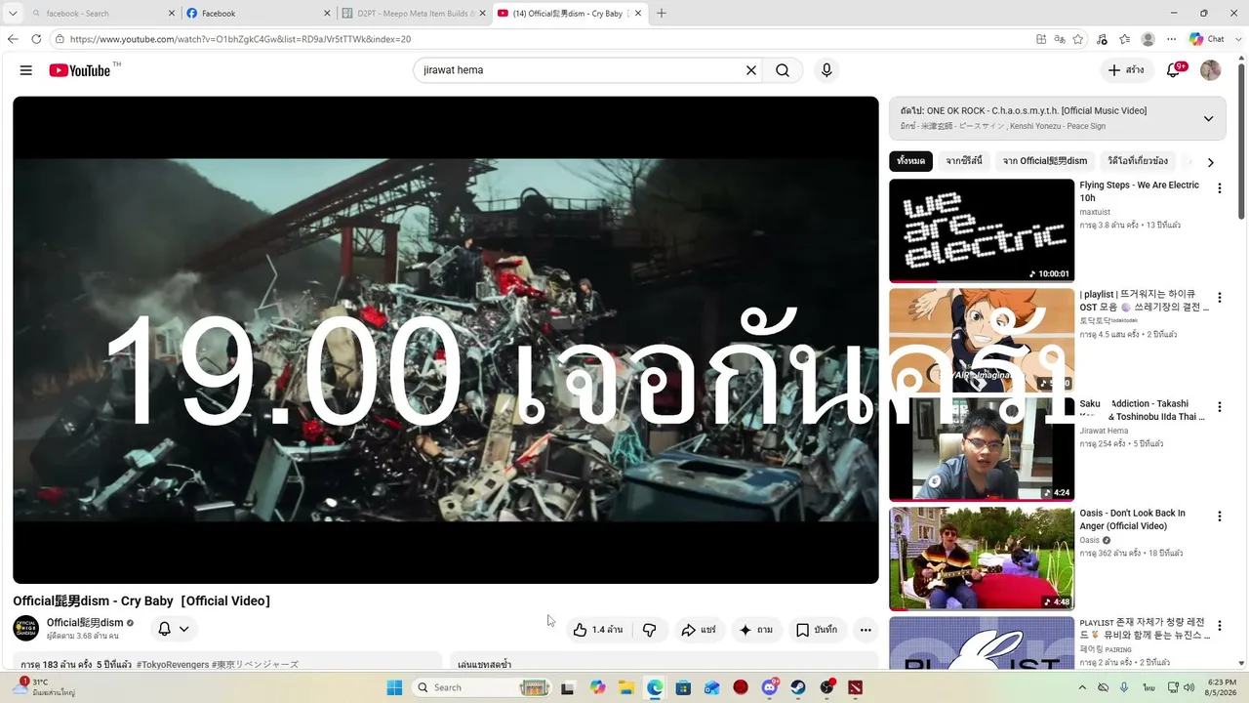
Task: Open Steam from taskbar
Action: pyautogui.click(x=798, y=687)
